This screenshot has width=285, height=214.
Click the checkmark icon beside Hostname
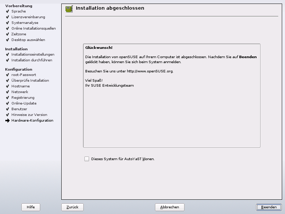[7, 86]
